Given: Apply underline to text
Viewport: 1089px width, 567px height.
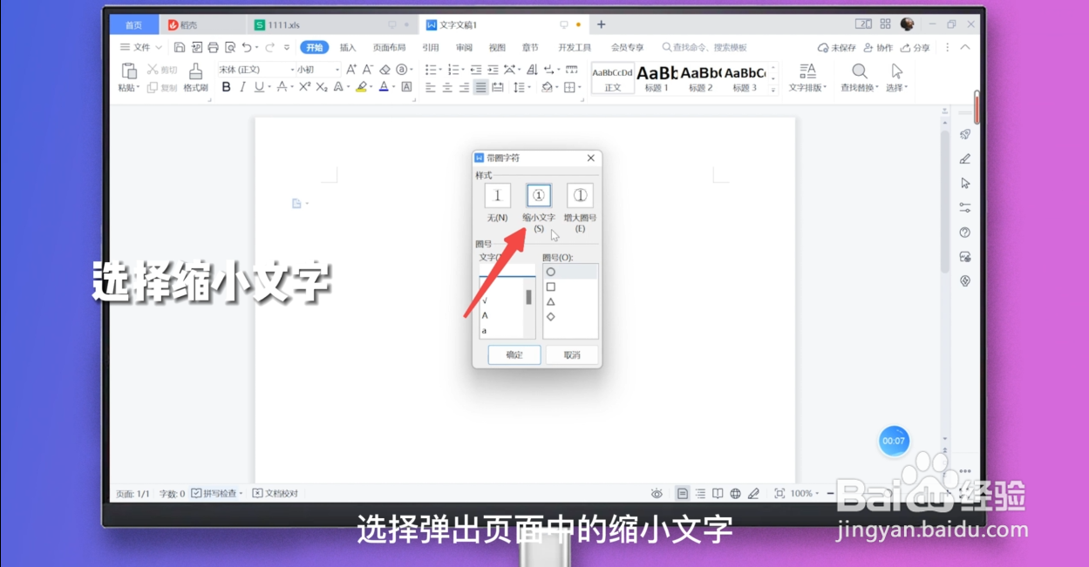Looking at the screenshot, I should click(259, 87).
